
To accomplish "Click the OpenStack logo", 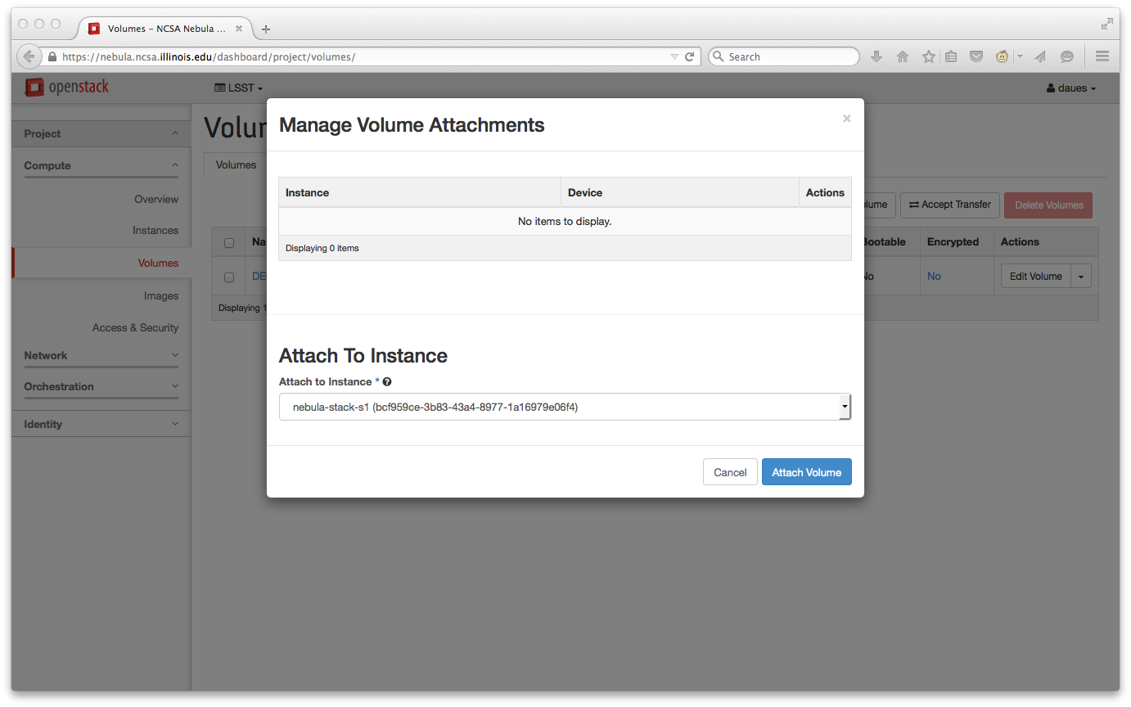I will click(x=66, y=87).
